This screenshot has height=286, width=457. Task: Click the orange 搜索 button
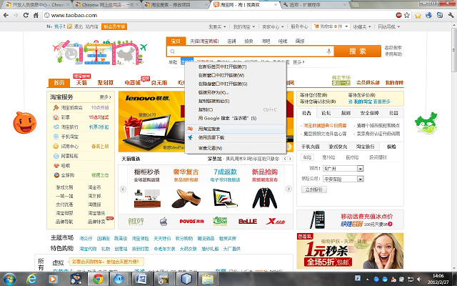coord(358,51)
